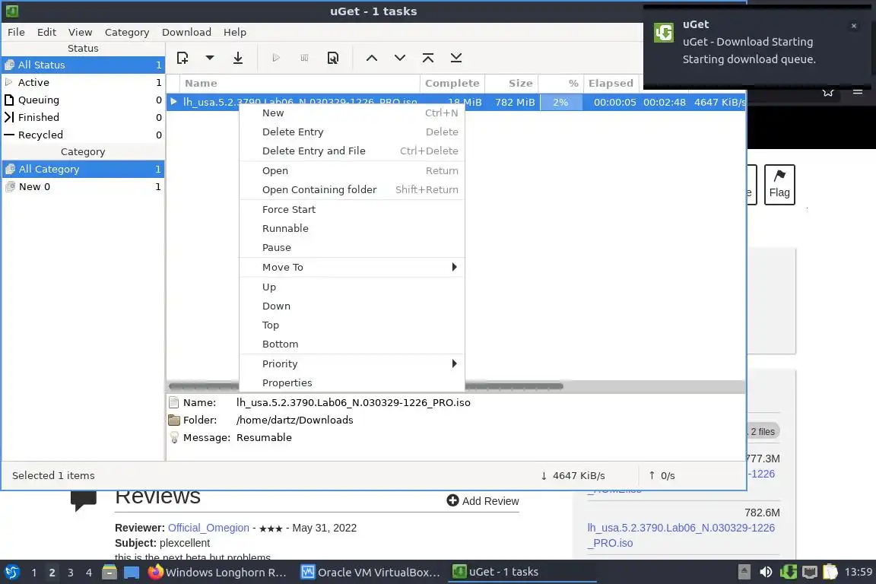Image resolution: width=876 pixels, height=584 pixels.
Task: Choose Open Containing folder
Action: click(x=352, y=189)
